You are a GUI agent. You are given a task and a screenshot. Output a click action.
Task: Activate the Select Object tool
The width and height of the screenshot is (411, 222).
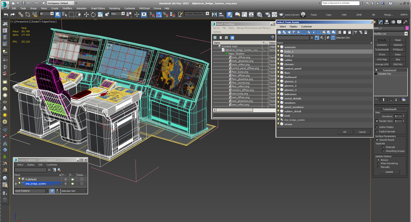coord(58,14)
